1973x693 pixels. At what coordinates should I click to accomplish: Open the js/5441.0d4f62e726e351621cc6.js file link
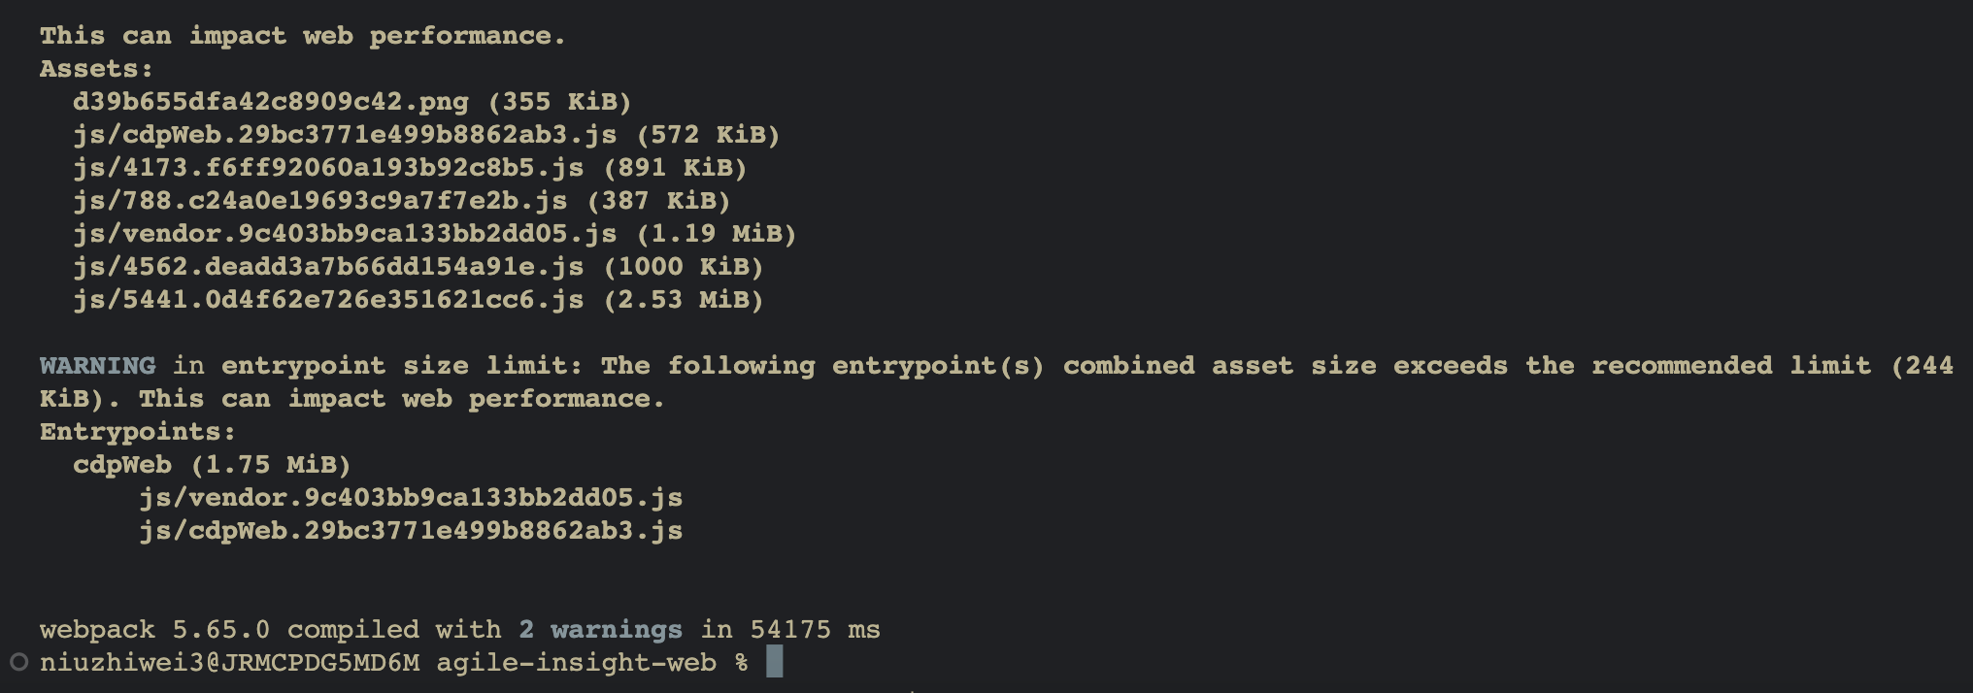328,300
